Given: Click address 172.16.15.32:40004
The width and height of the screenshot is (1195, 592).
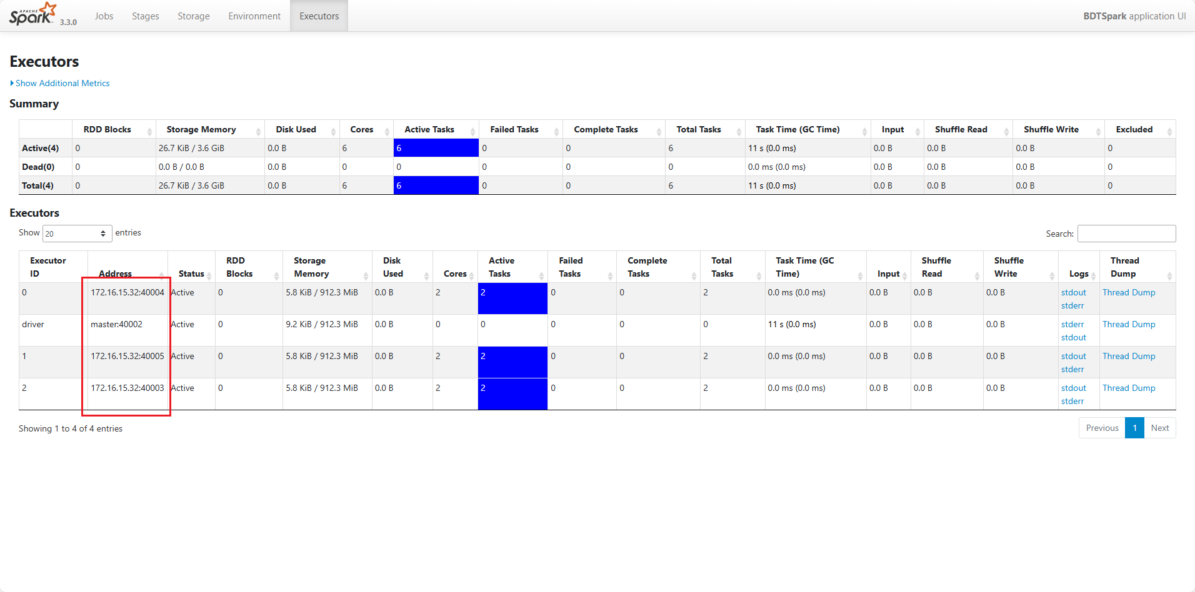Looking at the screenshot, I should pos(127,292).
